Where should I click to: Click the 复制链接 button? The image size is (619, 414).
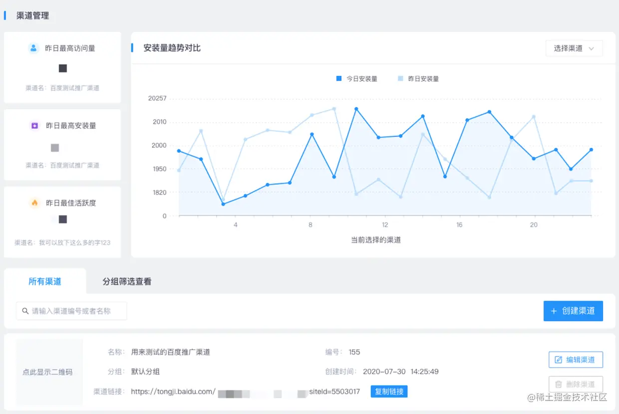[389, 392]
